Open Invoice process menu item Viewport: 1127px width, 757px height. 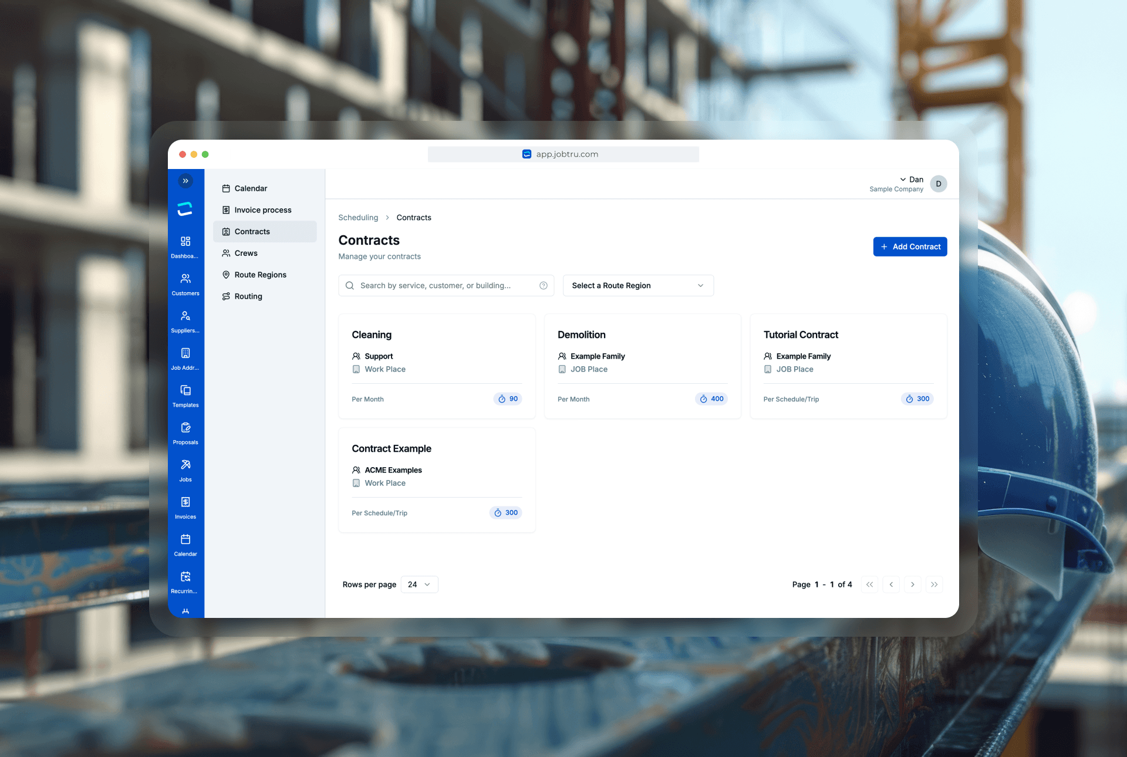pyautogui.click(x=262, y=210)
